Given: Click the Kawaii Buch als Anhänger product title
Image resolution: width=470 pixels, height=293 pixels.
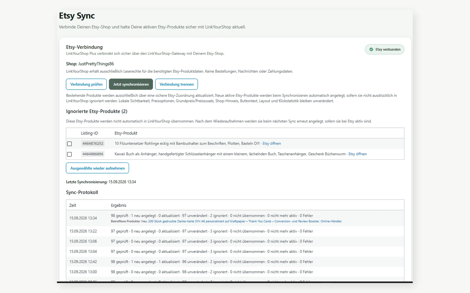Looking at the screenshot, I should click(230, 154).
